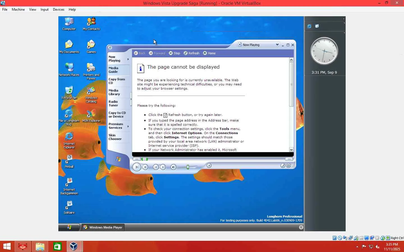Select the Internet Explorer desktop icon

point(69,141)
